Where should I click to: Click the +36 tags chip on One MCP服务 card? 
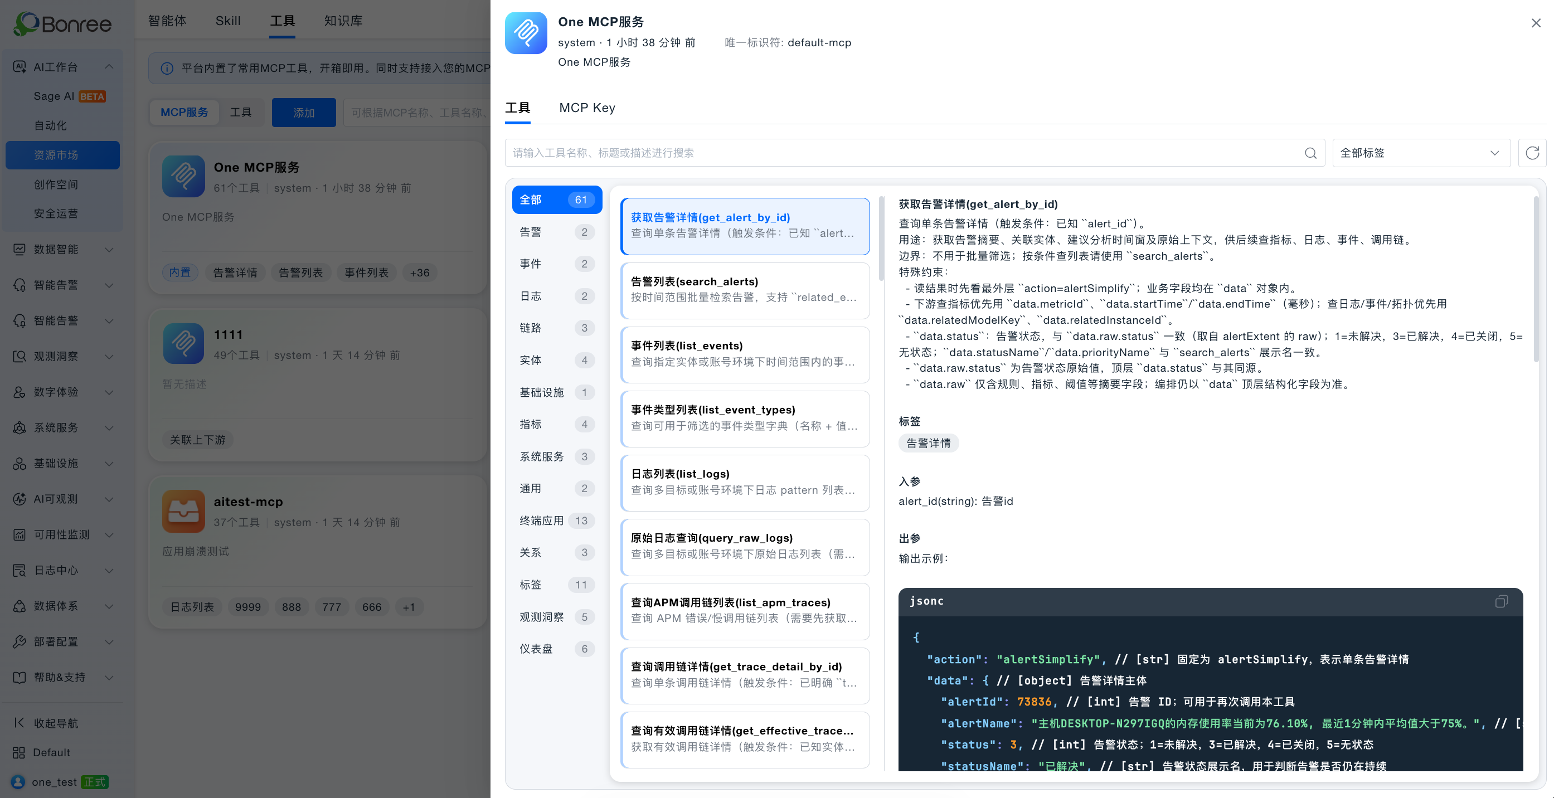[419, 273]
